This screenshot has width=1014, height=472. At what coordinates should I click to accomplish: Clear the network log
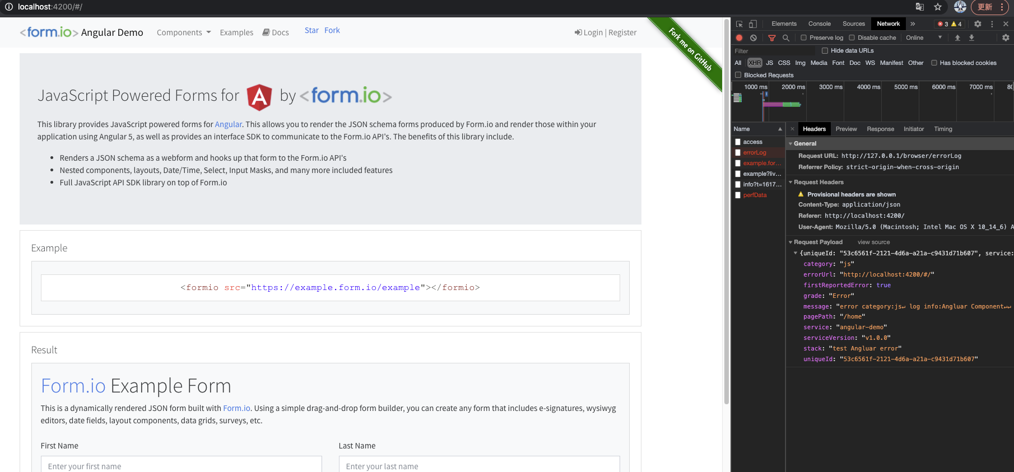[x=753, y=38]
